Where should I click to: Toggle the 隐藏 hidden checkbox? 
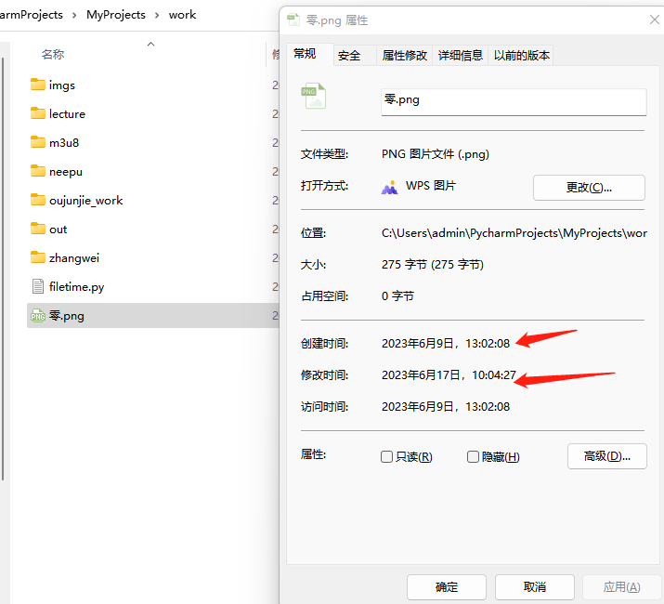[473, 457]
